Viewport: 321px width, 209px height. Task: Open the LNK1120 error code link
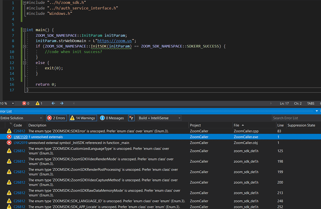pyautogui.click(x=20, y=137)
